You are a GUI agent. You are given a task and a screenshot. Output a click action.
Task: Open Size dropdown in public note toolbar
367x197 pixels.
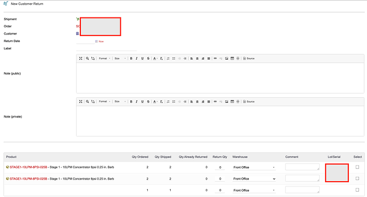coord(120,58)
